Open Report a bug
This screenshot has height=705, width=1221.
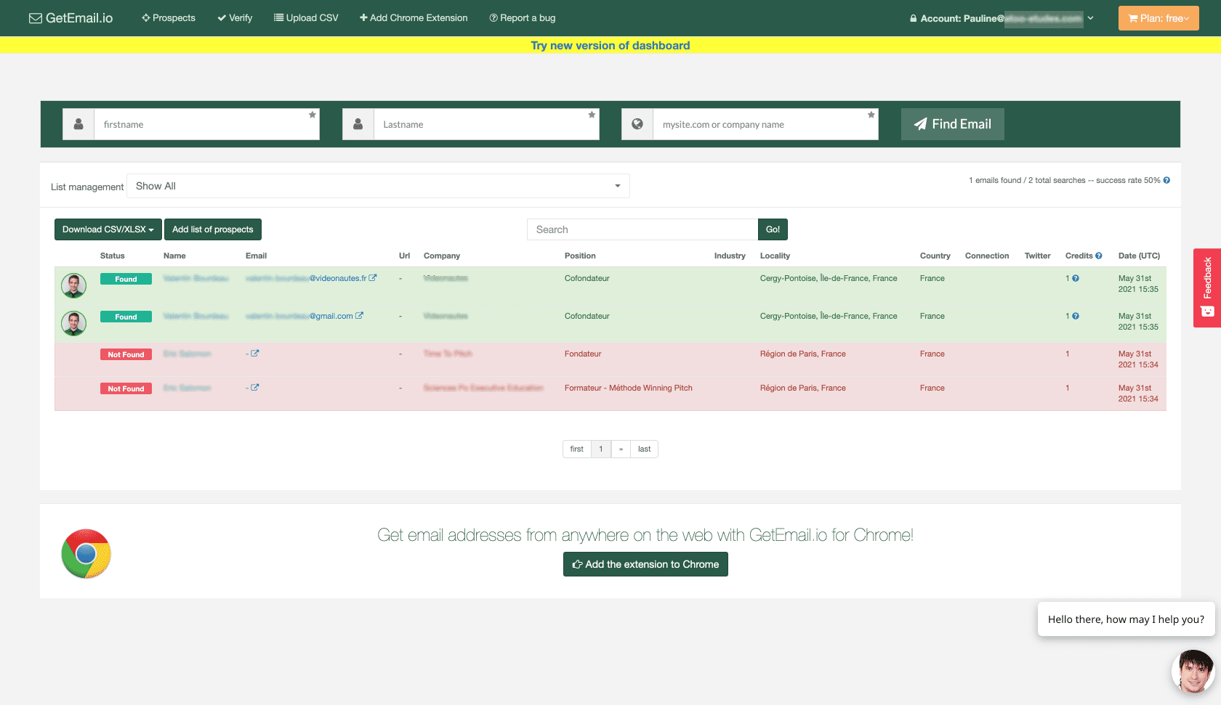coord(523,18)
